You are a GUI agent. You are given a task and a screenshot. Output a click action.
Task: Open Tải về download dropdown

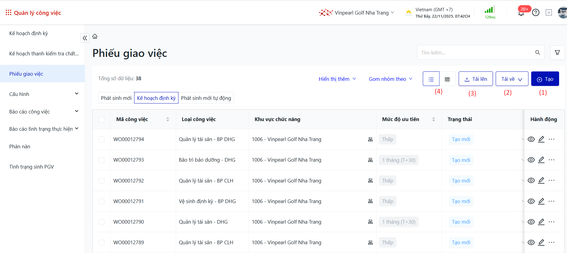512,79
